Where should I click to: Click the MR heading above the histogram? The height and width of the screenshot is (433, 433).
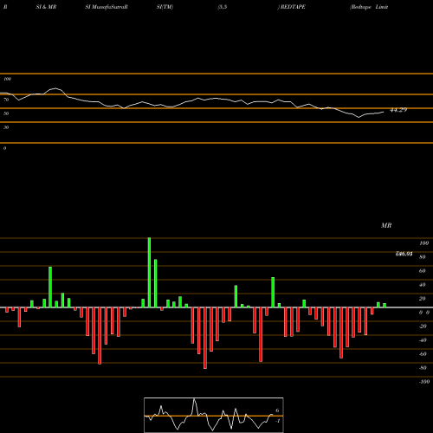[x=386, y=225]
